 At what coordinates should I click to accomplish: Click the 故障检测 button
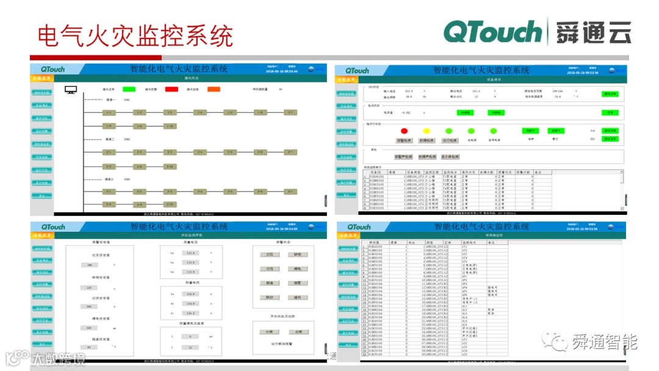[427, 140]
